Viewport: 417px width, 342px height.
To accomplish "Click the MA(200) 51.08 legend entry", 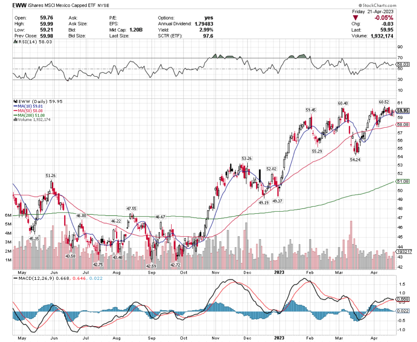I will point(29,115).
